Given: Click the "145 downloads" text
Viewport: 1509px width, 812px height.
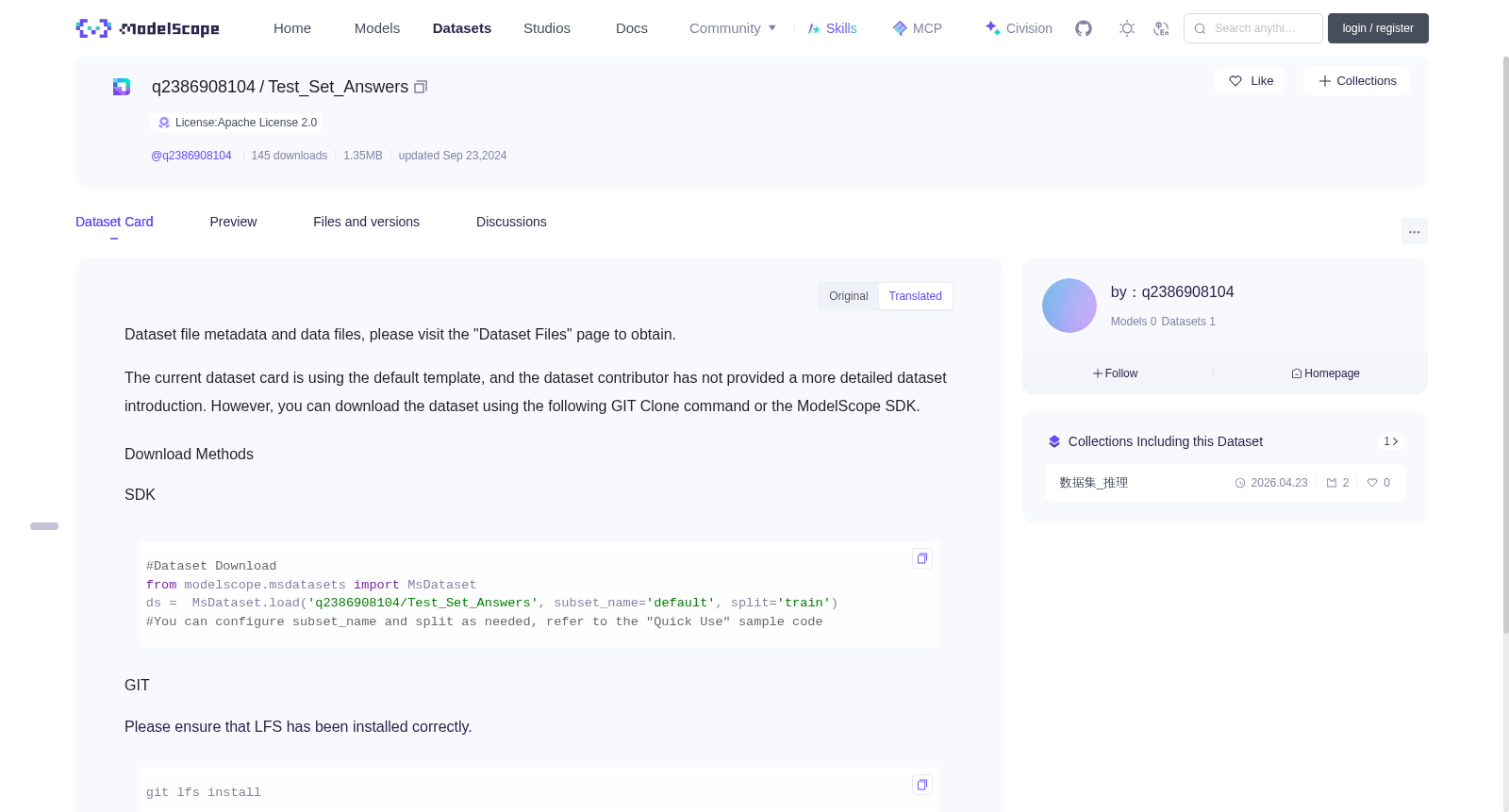Looking at the screenshot, I should coord(290,156).
